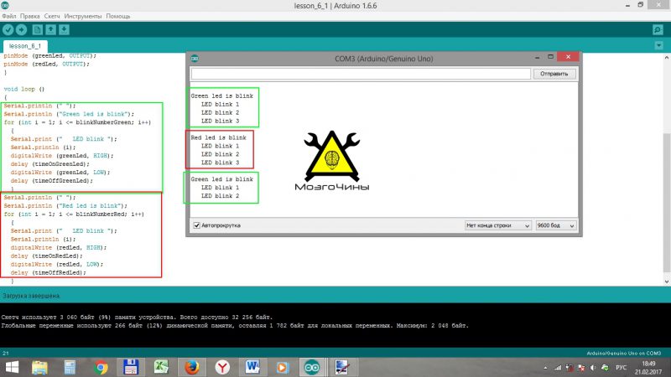
Task: Click the Verify sketch checkmark icon
Action: (x=8, y=30)
